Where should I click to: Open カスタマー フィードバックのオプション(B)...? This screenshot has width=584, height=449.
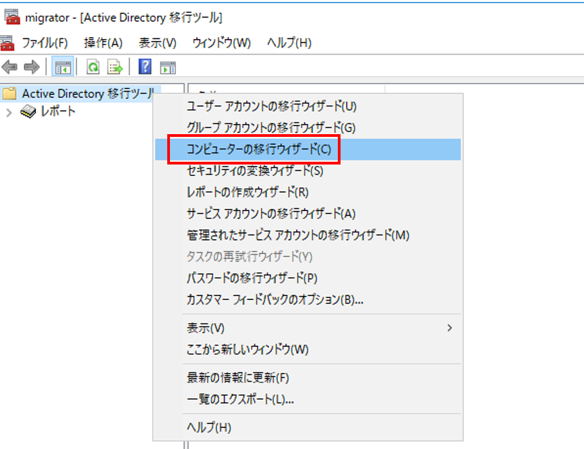click(308, 300)
